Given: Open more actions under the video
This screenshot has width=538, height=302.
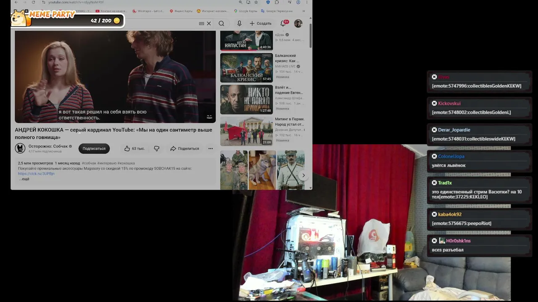Looking at the screenshot, I should [211, 148].
